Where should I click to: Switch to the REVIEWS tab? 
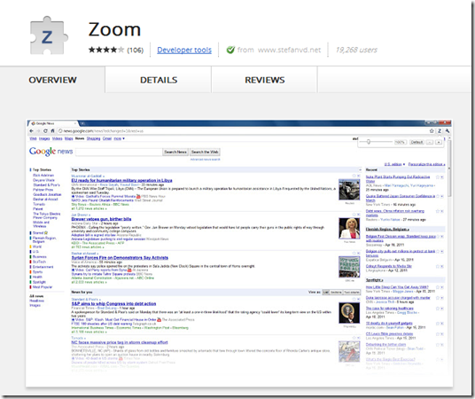264,80
